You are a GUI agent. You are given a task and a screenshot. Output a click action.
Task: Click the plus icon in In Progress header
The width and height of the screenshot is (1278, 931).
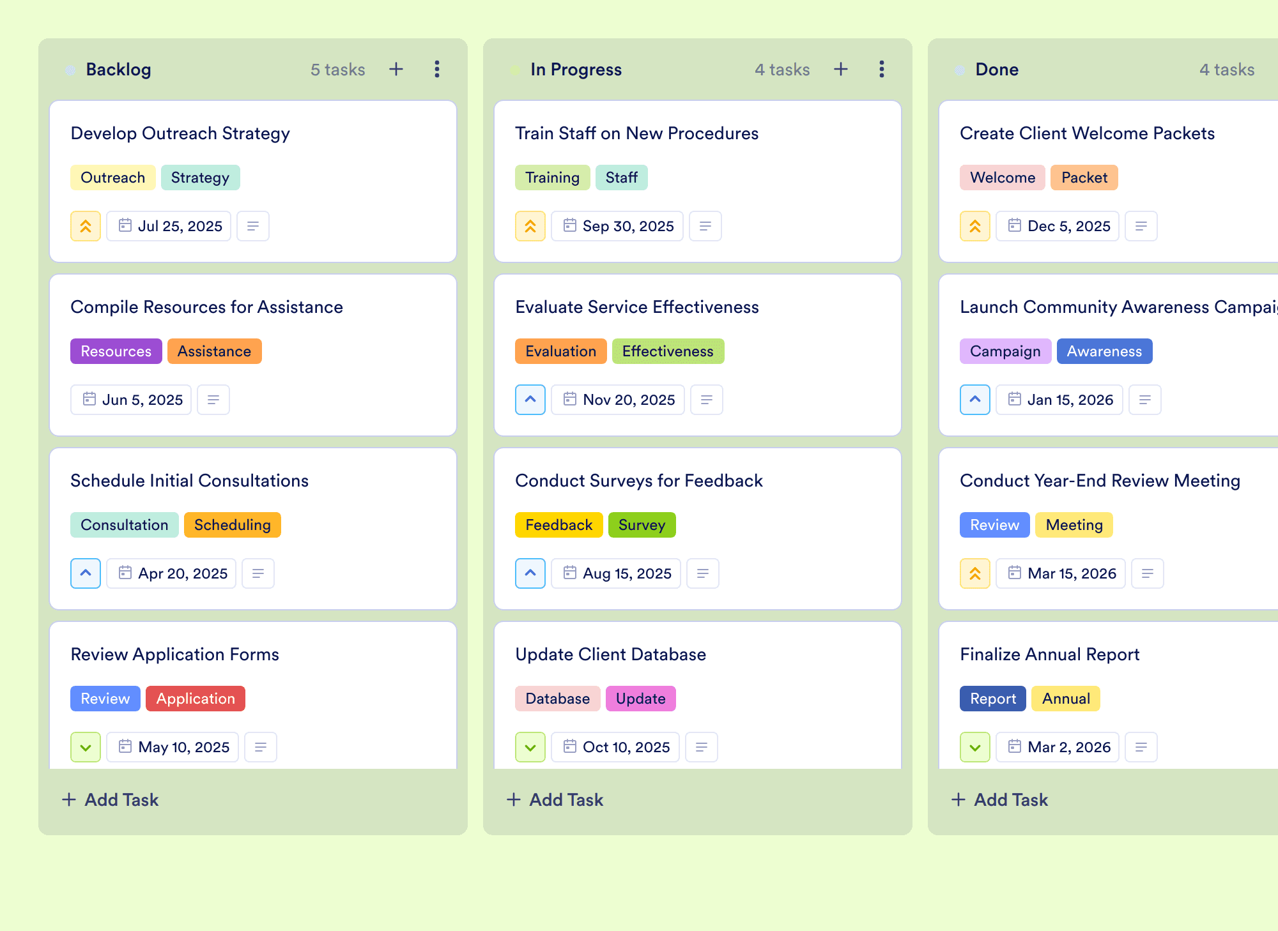click(x=841, y=69)
